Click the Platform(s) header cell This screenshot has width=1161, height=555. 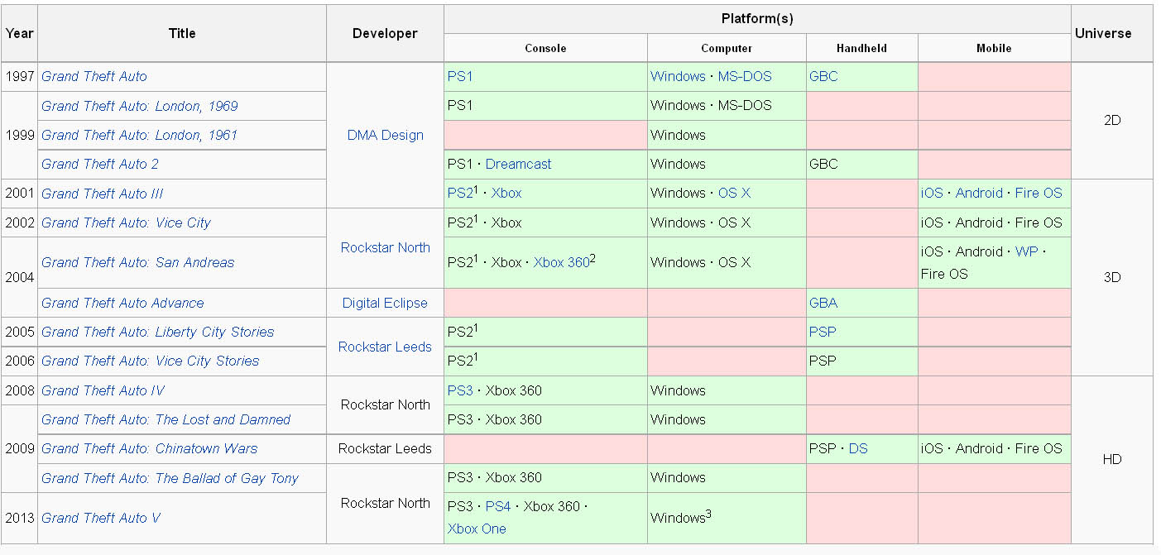pyautogui.click(x=757, y=19)
